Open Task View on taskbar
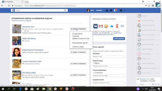Screen dimensions: 162x91 [x=14, y=89]
